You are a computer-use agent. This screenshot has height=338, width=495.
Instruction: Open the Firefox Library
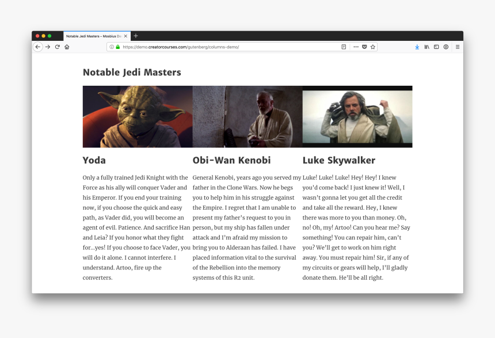427,47
